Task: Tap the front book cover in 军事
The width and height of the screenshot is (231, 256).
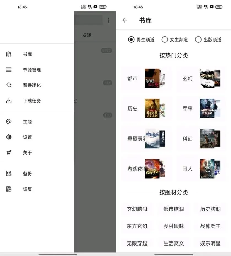Action: [x=207, y=108]
